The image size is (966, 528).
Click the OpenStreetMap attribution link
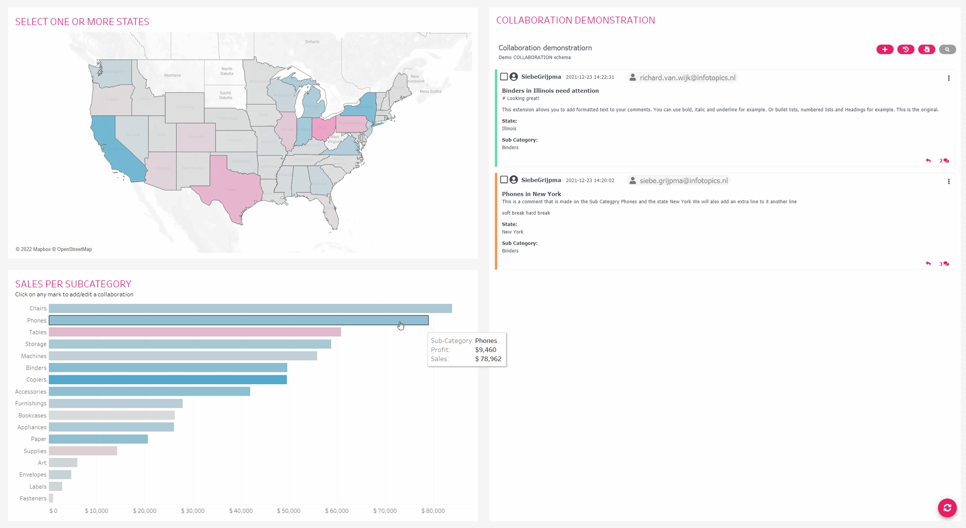74,249
